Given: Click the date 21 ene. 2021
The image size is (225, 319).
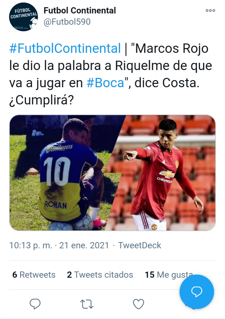Looking at the screenshot, I should (x=84, y=246).
